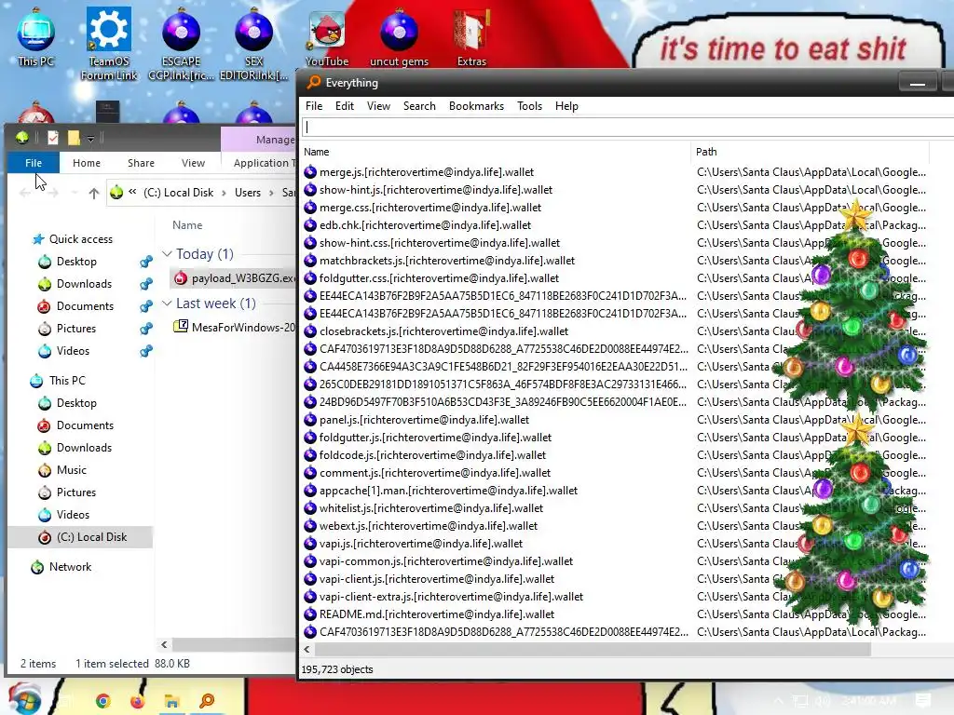Open Chrome from the taskbar
Image resolution: width=954 pixels, height=715 pixels.
point(103,701)
